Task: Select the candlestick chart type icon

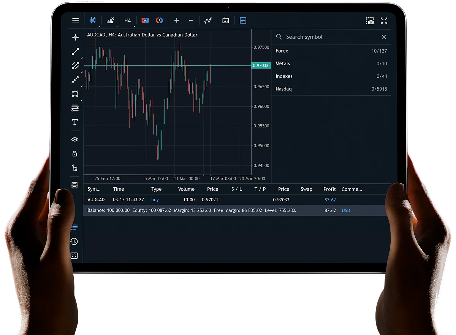Action: click(93, 21)
